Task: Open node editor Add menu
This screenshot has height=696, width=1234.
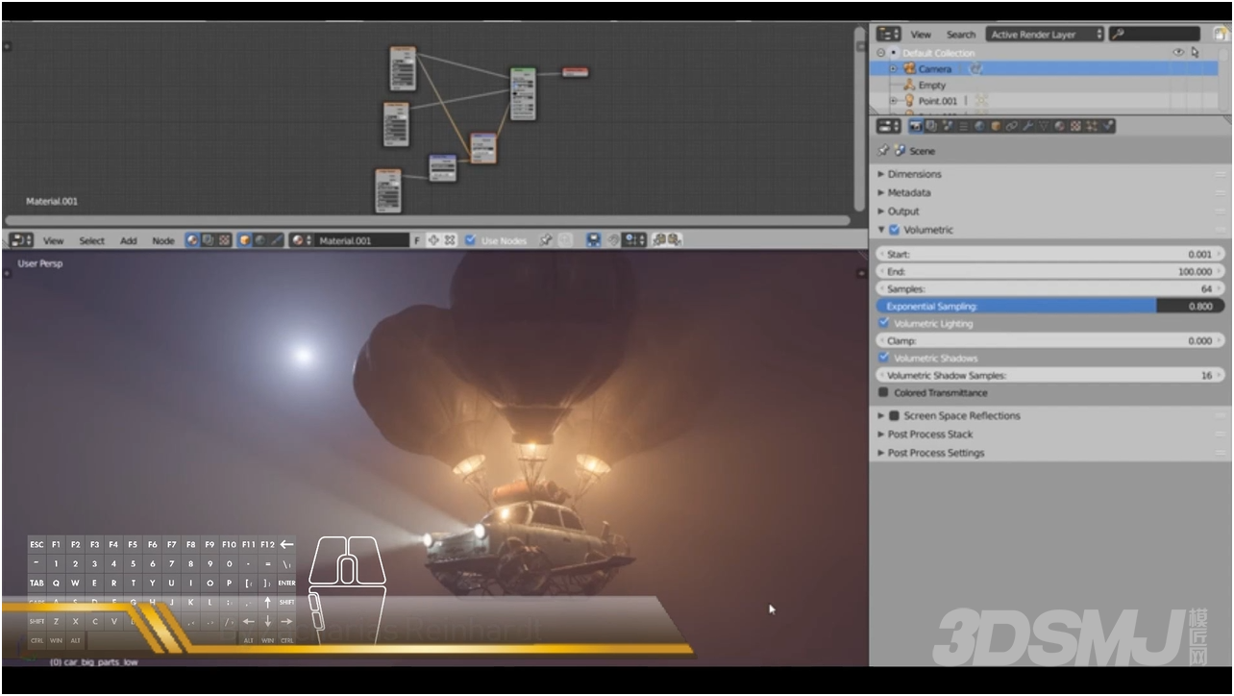Action: tap(128, 241)
